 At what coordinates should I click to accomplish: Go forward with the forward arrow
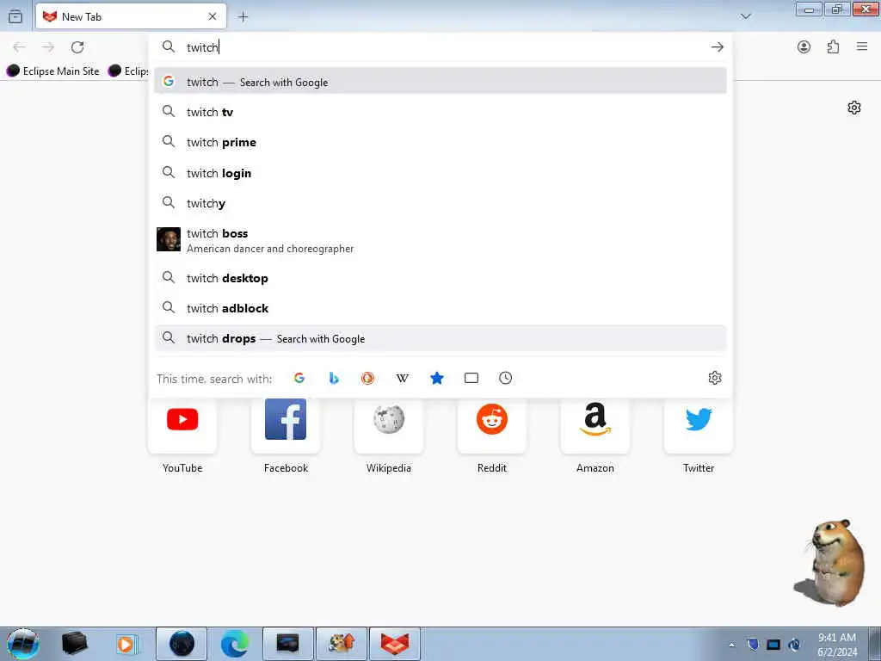point(48,47)
